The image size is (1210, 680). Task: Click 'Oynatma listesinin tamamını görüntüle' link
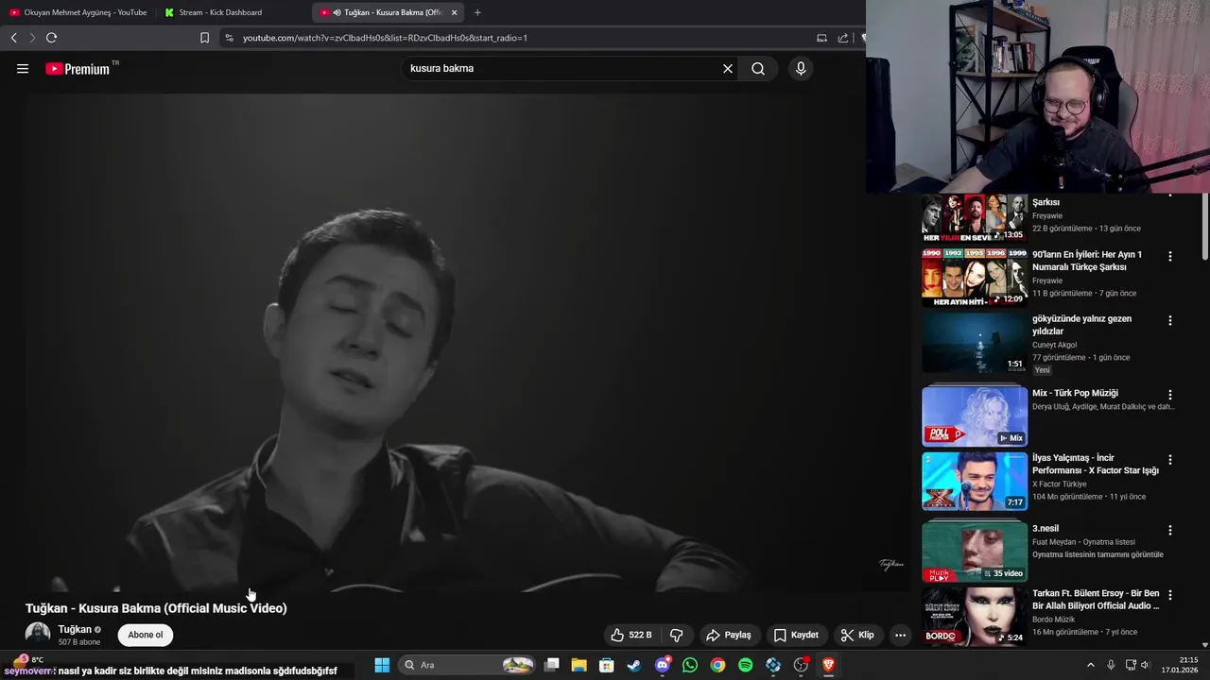[1098, 554]
